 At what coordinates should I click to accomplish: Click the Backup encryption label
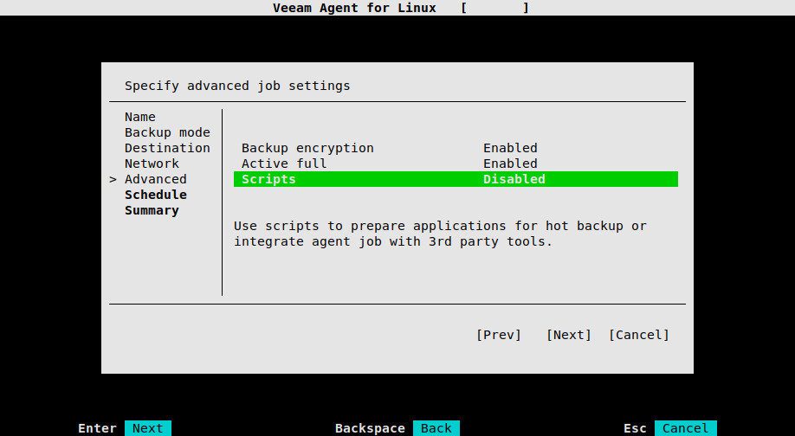tap(307, 148)
